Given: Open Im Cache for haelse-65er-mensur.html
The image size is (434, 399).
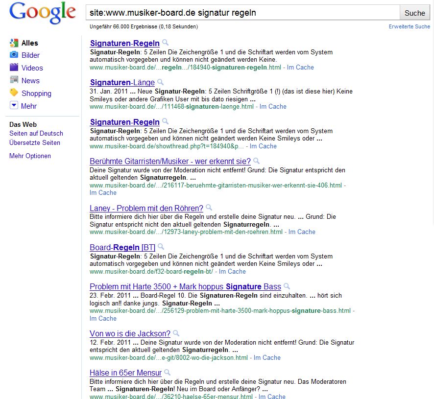Looking at the screenshot, I should (x=272, y=396).
